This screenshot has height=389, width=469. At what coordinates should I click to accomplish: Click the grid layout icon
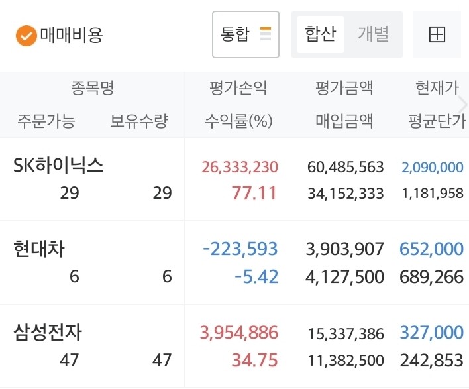[437, 34]
